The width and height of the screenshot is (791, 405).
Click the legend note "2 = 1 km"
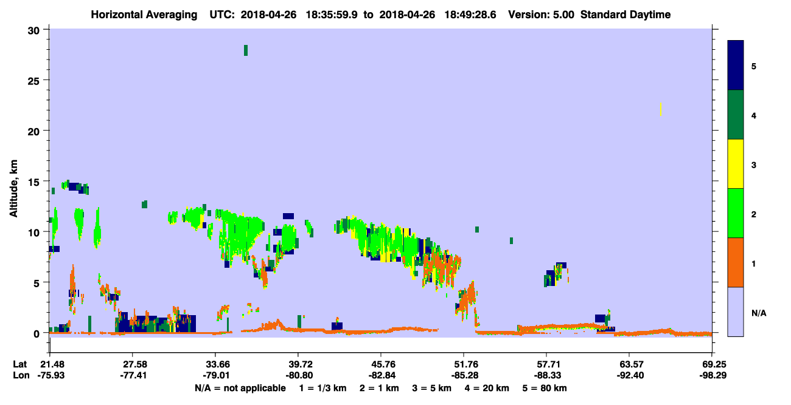coord(380,388)
